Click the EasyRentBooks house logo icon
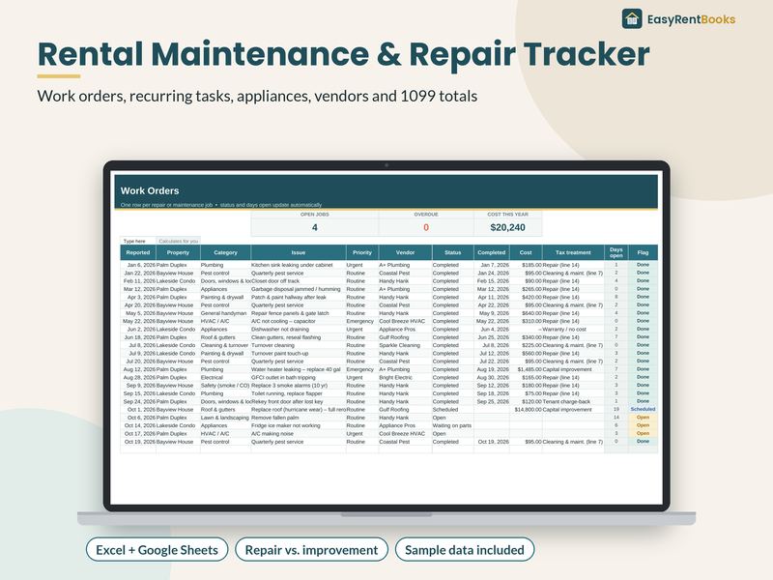 [632, 19]
